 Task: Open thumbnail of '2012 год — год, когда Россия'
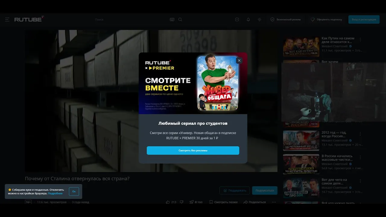(x=301, y=141)
